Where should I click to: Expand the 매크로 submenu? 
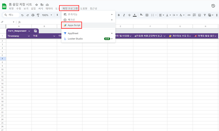(88, 20)
